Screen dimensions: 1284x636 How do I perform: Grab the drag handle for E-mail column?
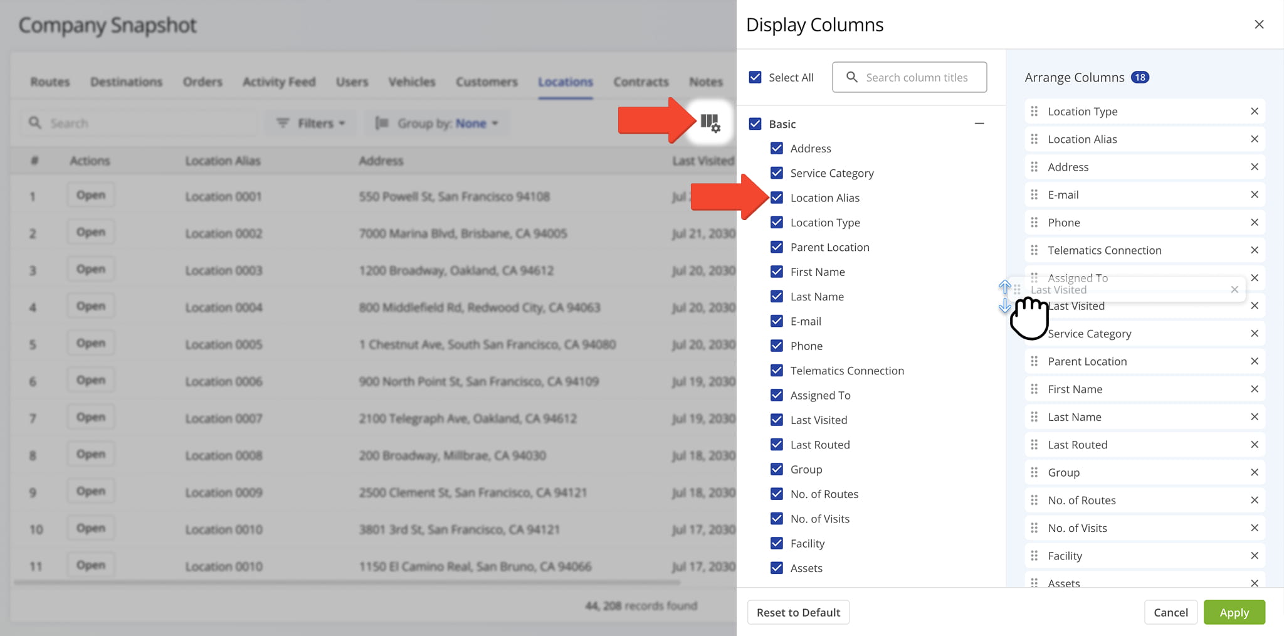(1034, 194)
